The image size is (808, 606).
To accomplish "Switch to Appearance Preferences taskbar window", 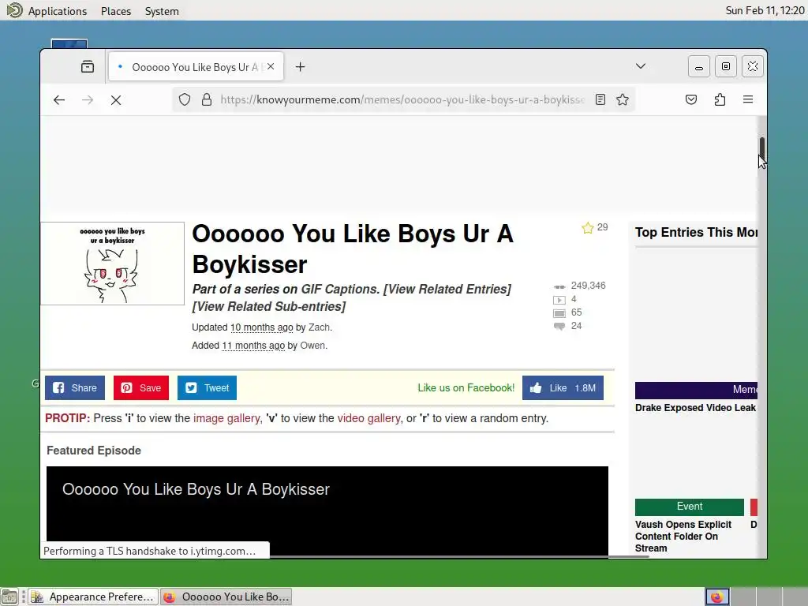I will 94,597.
